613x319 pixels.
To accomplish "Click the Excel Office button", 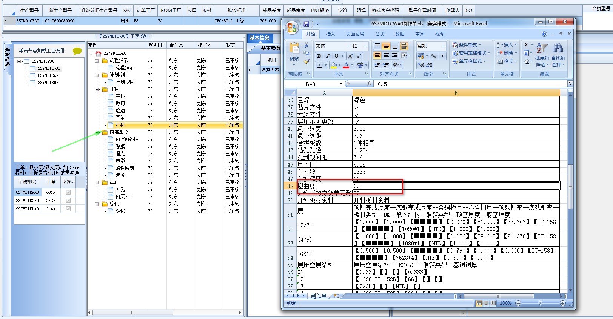I will click(292, 28).
